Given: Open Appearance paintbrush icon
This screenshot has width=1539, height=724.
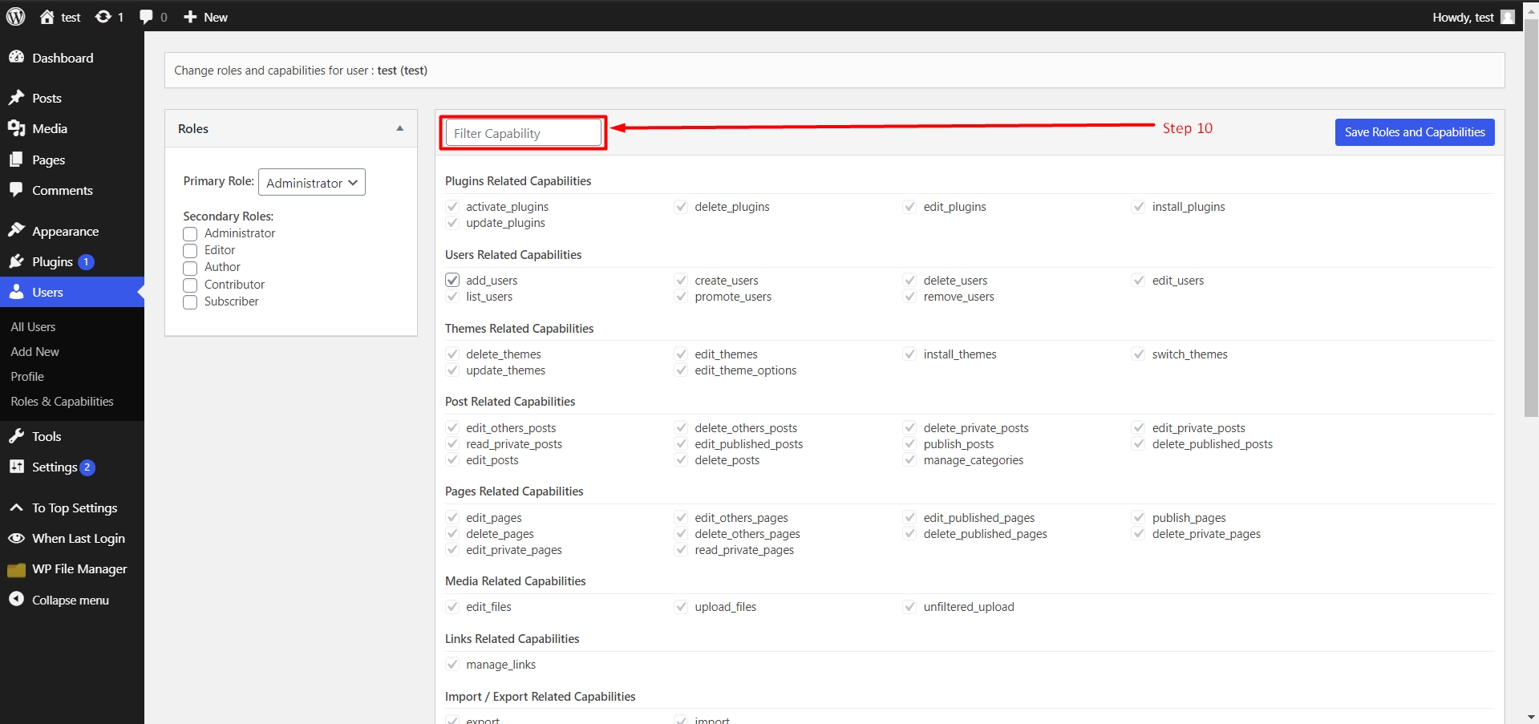Looking at the screenshot, I should [16, 231].
